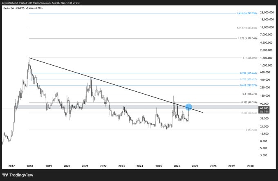
Task: Select the 0 (17.426) Fibonacci label
Action: pyautogui.click(x=251, y=130)
